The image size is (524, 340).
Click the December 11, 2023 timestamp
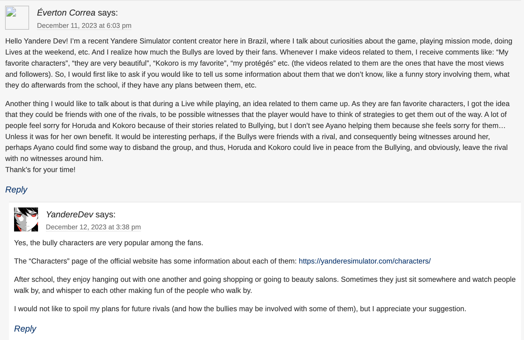pos(84,26)
